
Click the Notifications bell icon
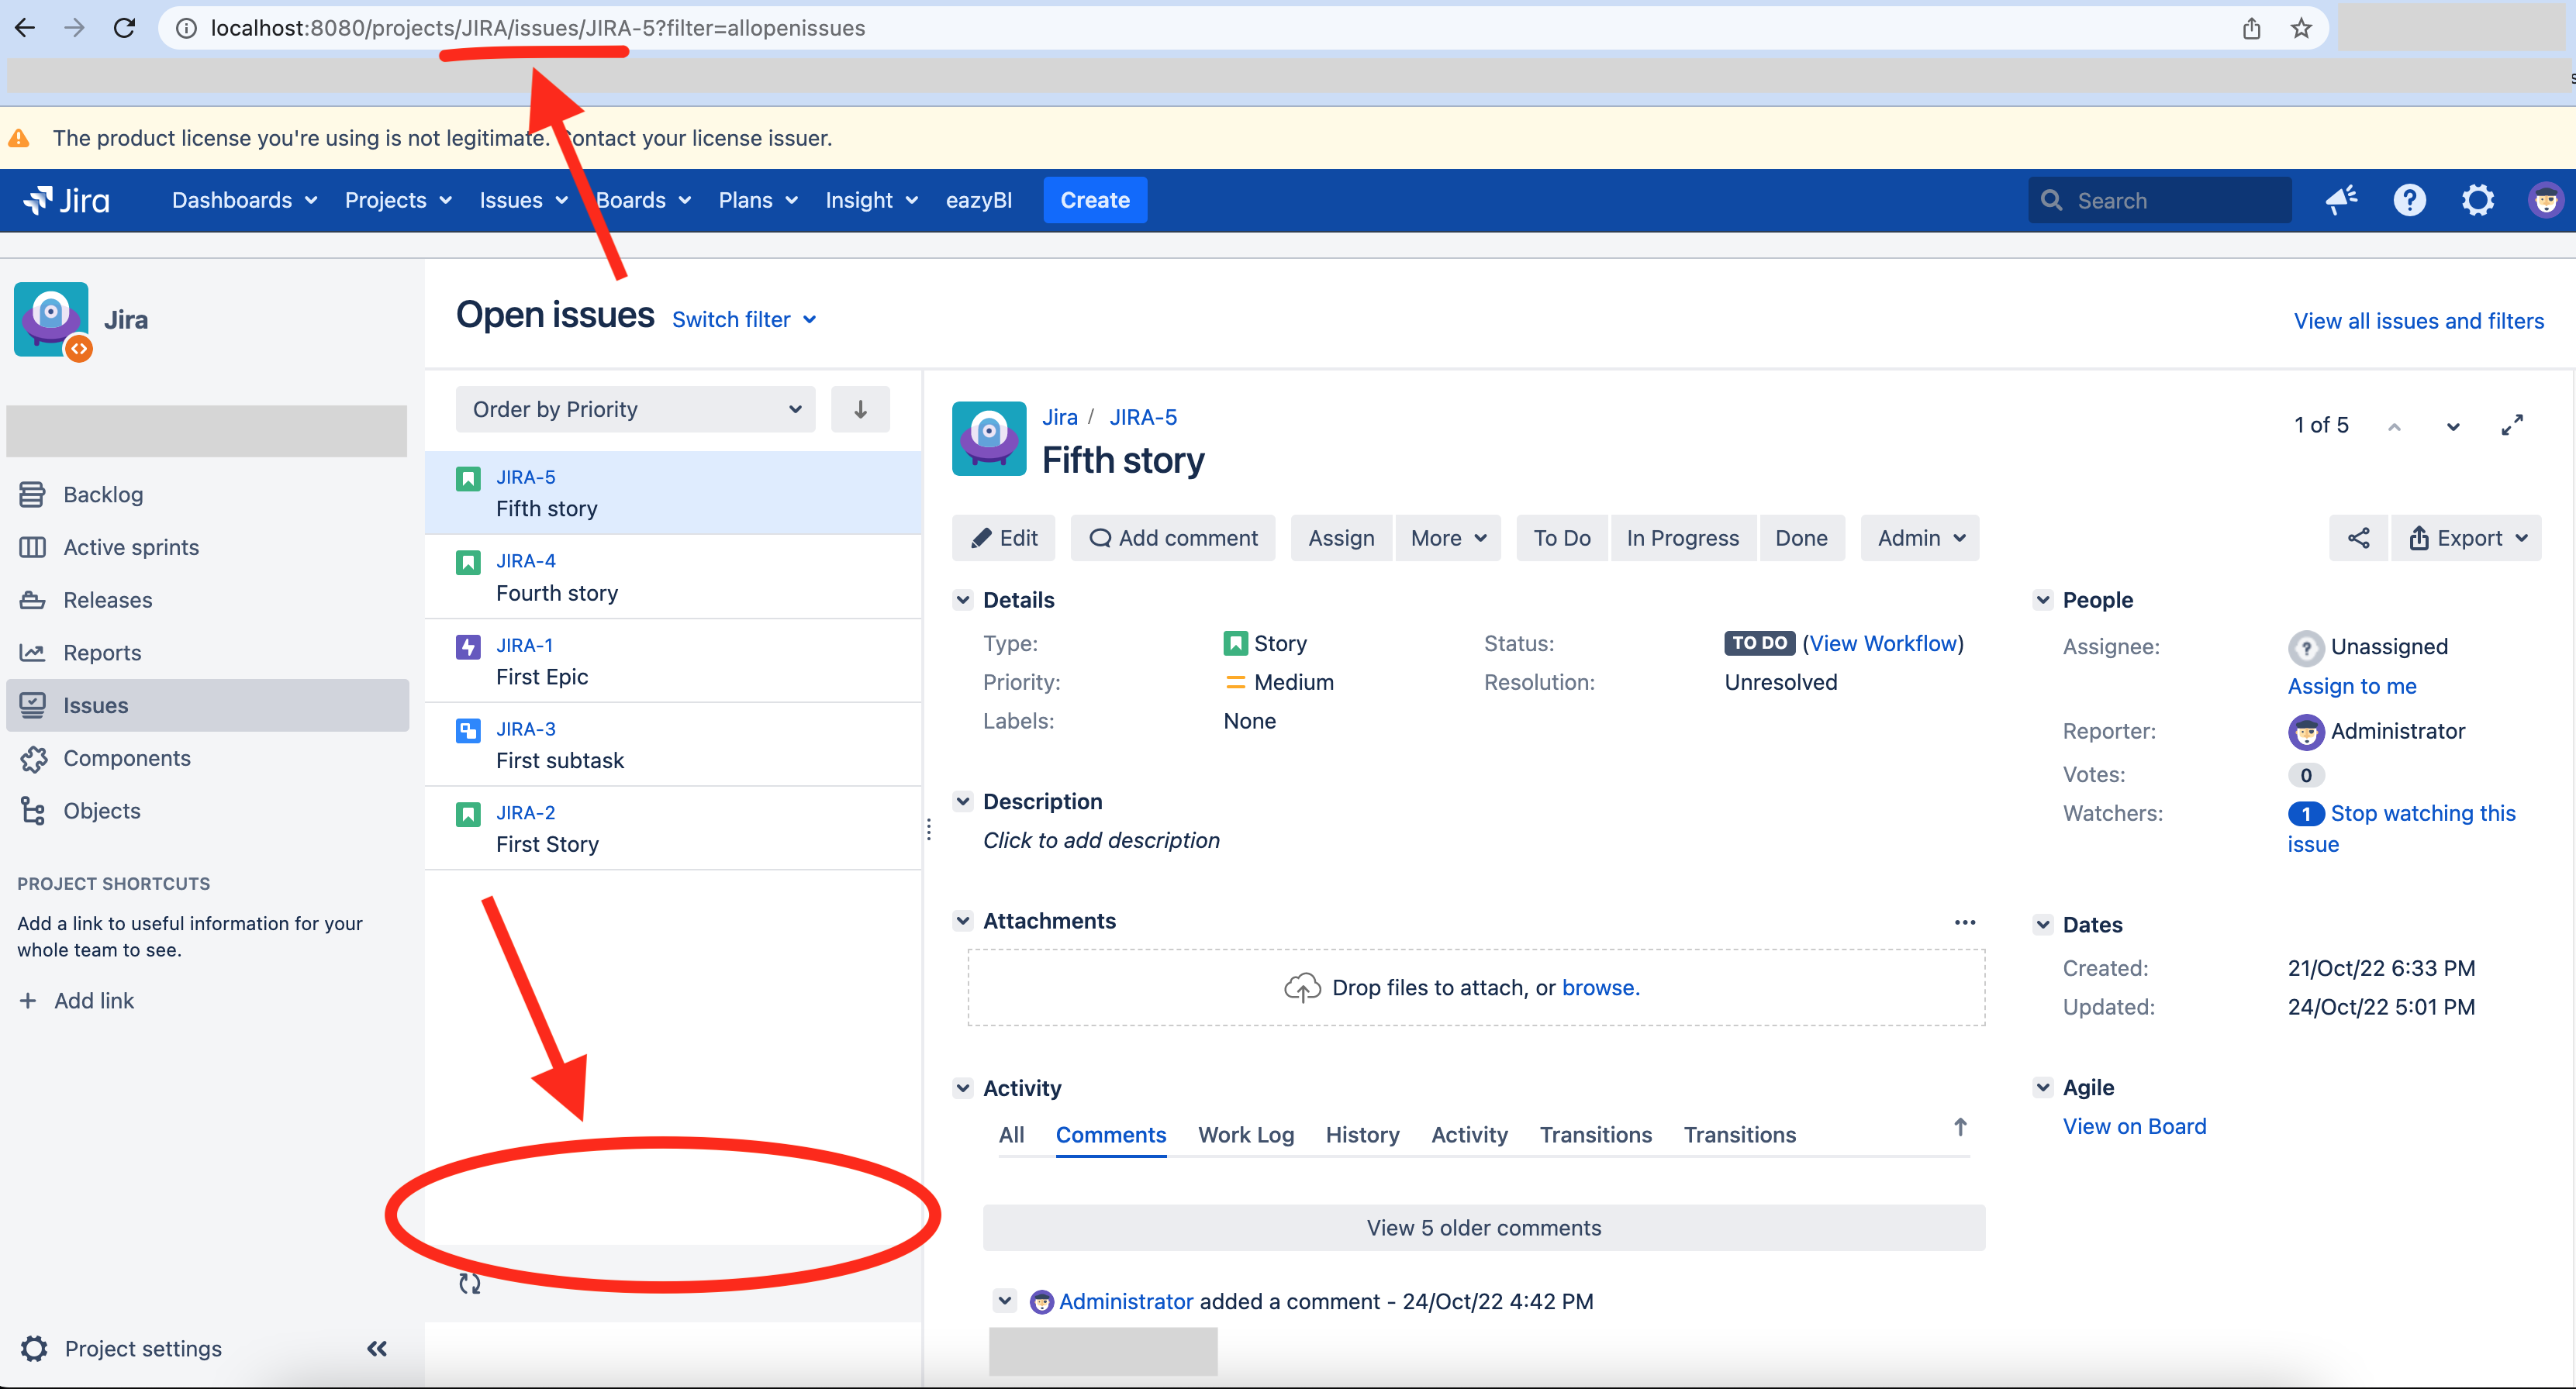click(x=2340, y=200)
